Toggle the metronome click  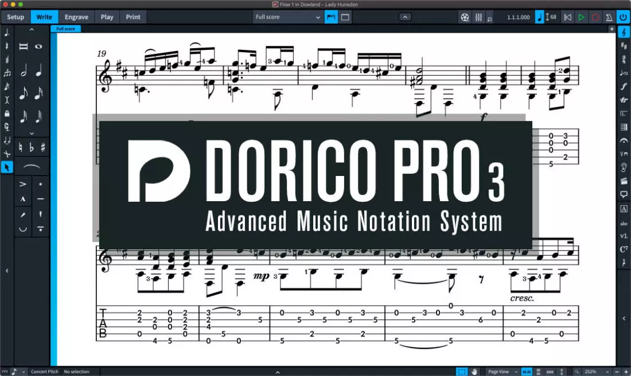[x=610, y=17]
